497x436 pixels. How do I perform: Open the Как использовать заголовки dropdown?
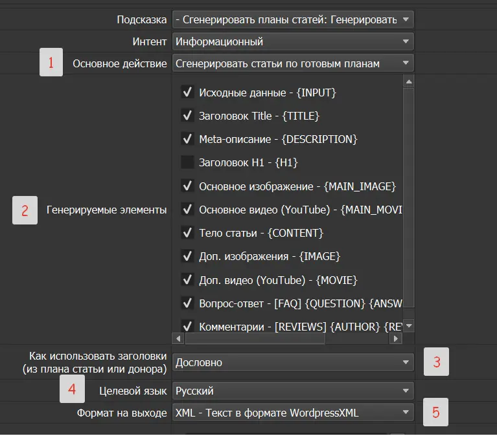click(292, 362)
